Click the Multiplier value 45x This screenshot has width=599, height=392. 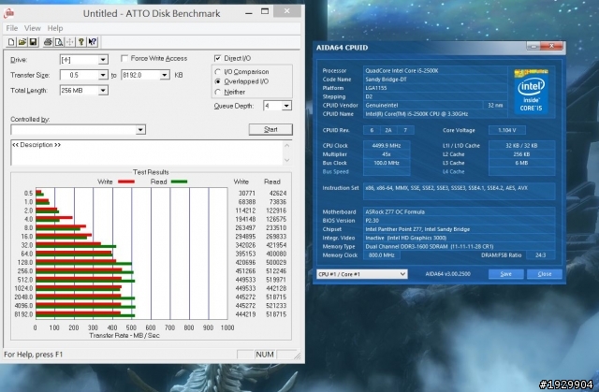[387, 154]
